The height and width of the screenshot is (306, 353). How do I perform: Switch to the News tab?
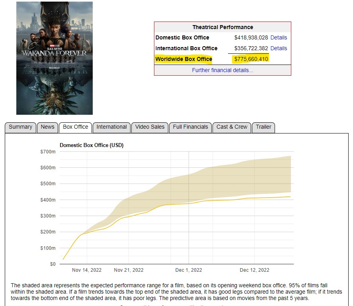(x=47, y=127)
